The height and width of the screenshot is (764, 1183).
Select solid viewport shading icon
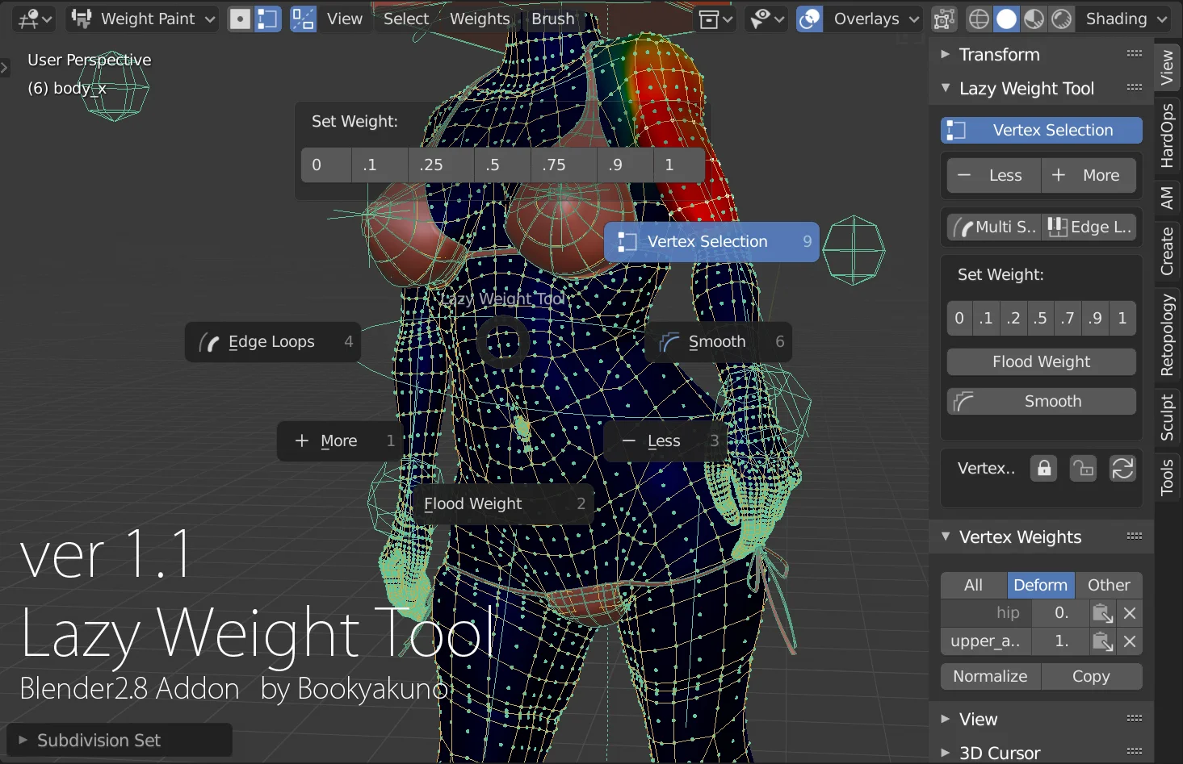click(x=1006, y=19)
